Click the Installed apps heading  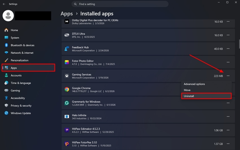[97, 14]
